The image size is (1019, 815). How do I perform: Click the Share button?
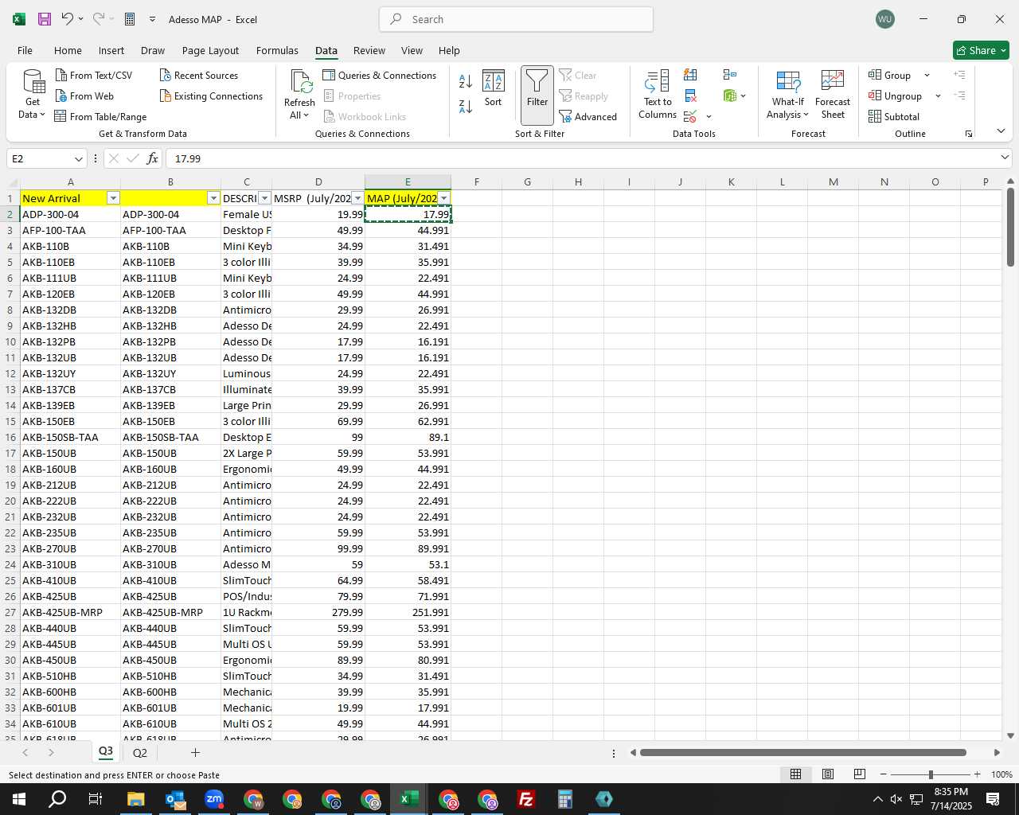pos(981,50)
